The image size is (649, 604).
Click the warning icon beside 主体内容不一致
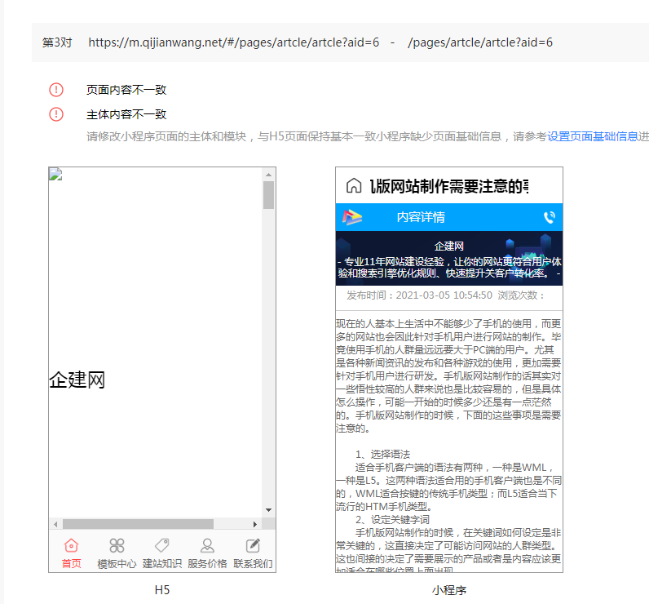(56, 114)
